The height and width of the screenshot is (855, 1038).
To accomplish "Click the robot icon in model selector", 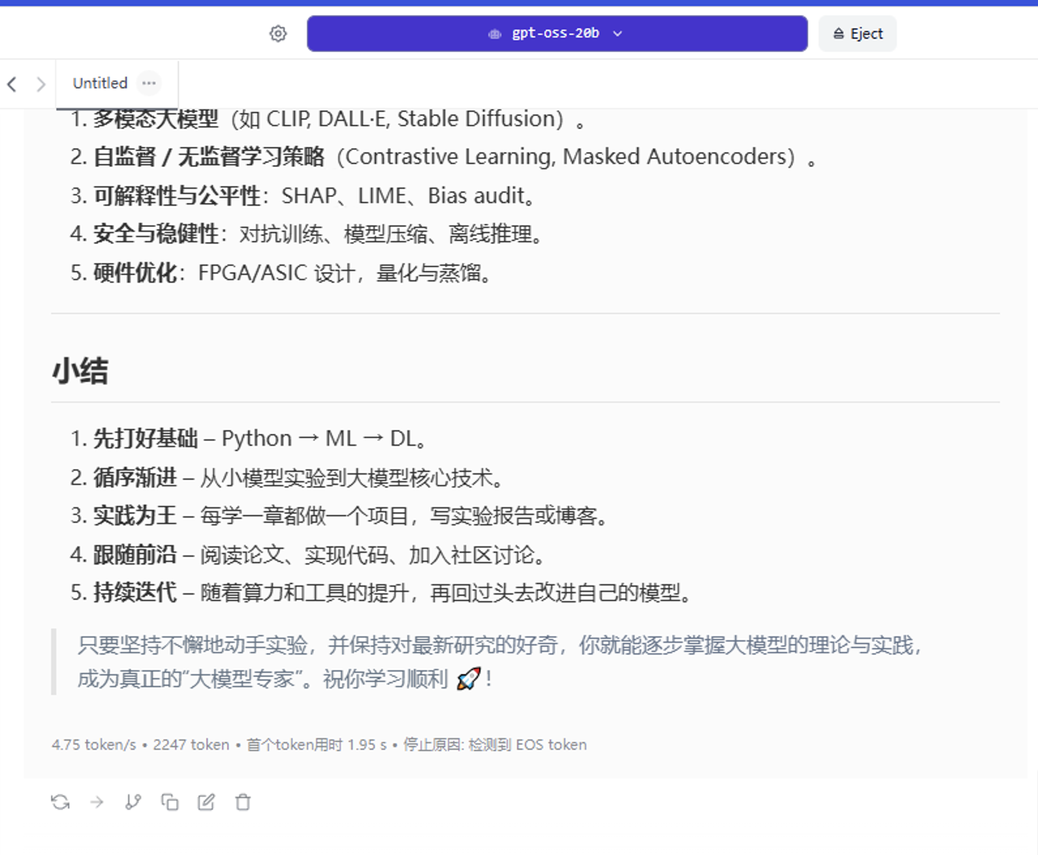I will [x=495, y=34].
